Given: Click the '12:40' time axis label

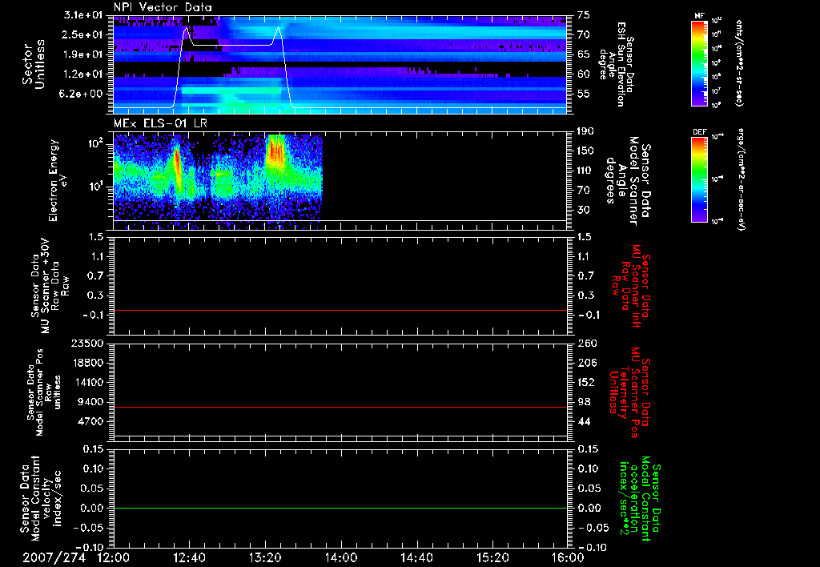Looking at the screenshot, I should [x=189, y=557].
